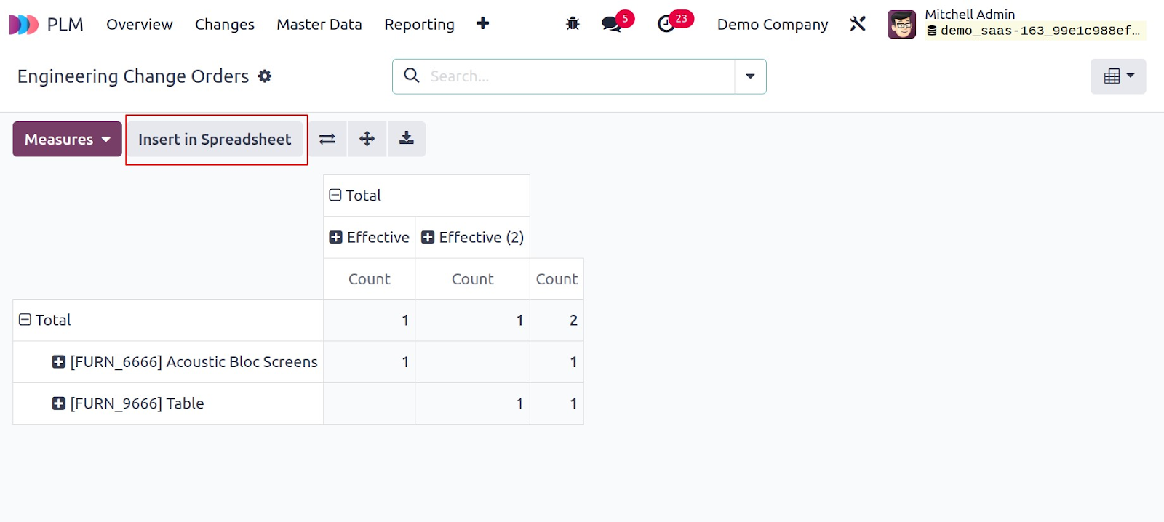Click the PLM app logo
The image size is (1164, 522).
(23, 25)
